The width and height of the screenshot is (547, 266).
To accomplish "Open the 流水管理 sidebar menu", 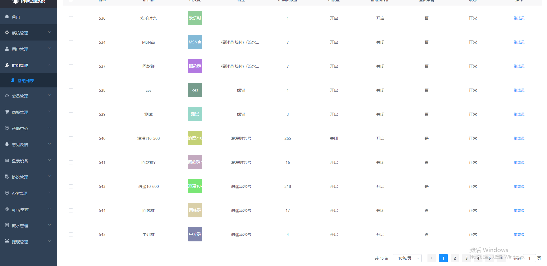I will (28, 225).
